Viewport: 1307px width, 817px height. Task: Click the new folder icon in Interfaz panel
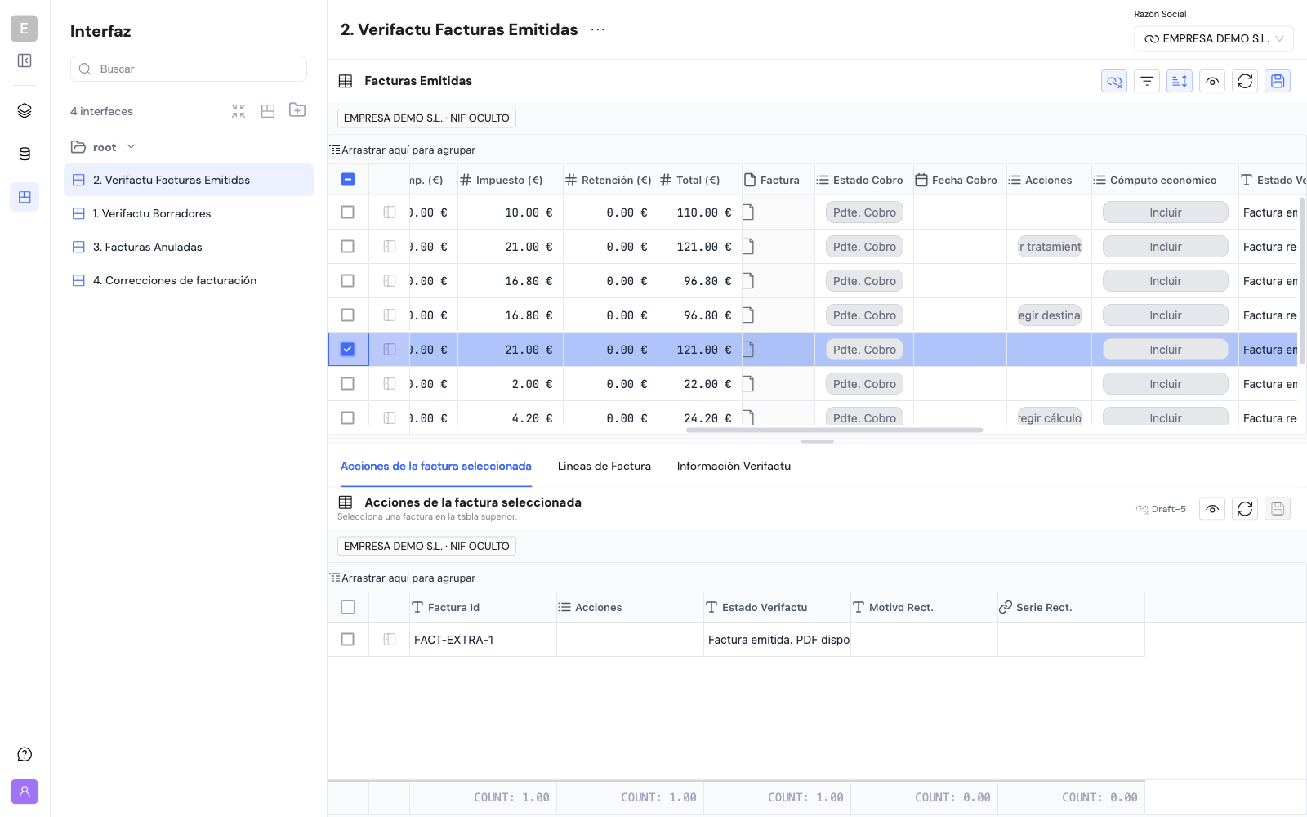coord(297,110)
